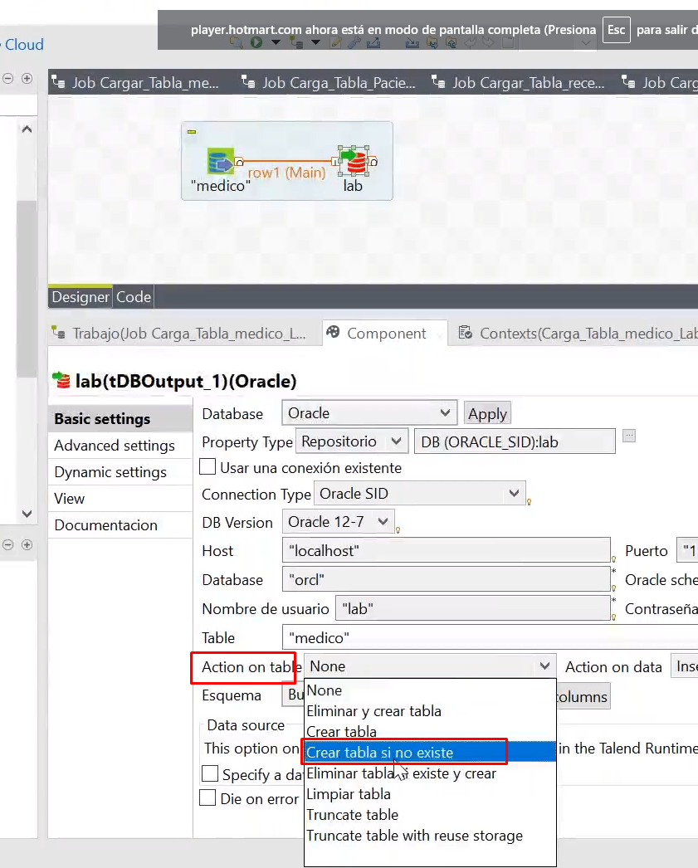This screenshot has height=868, width=698.
Task: Enable "Usar una conexión existente"
Action: 207,466
